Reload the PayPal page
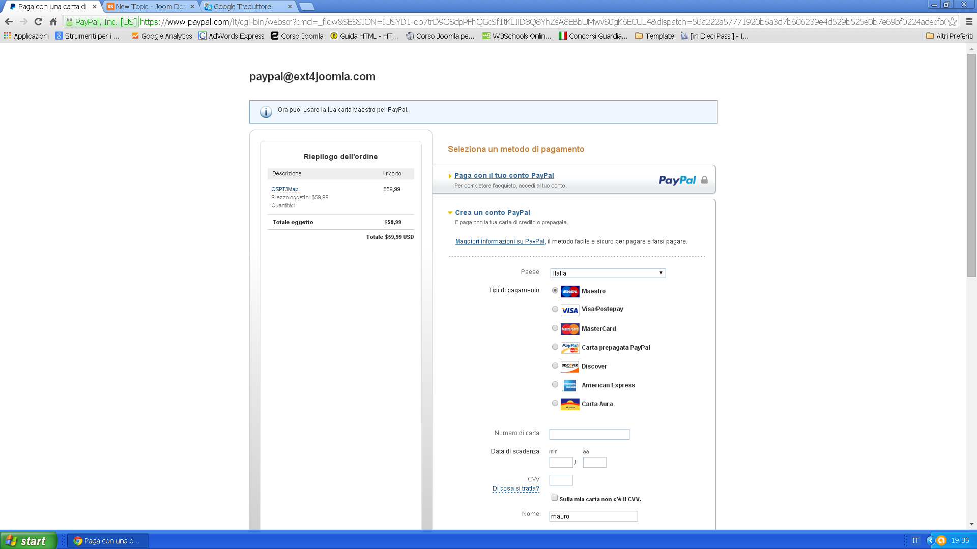 [x=38, y=22]
